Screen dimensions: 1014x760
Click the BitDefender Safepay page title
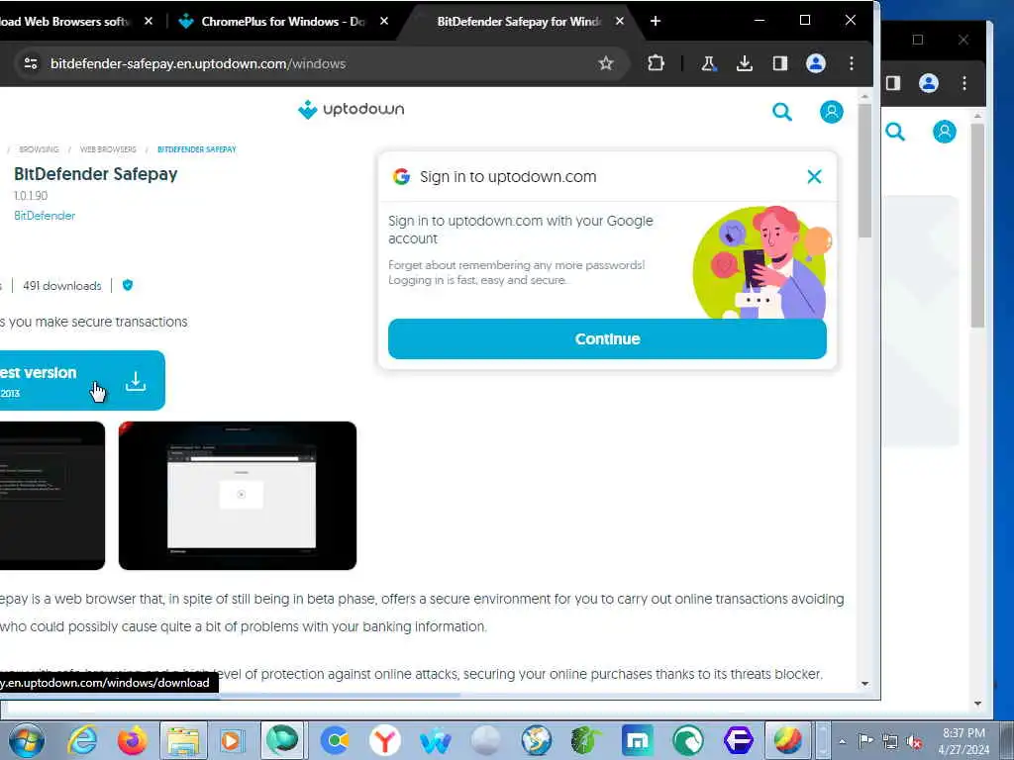pos(96,174)
